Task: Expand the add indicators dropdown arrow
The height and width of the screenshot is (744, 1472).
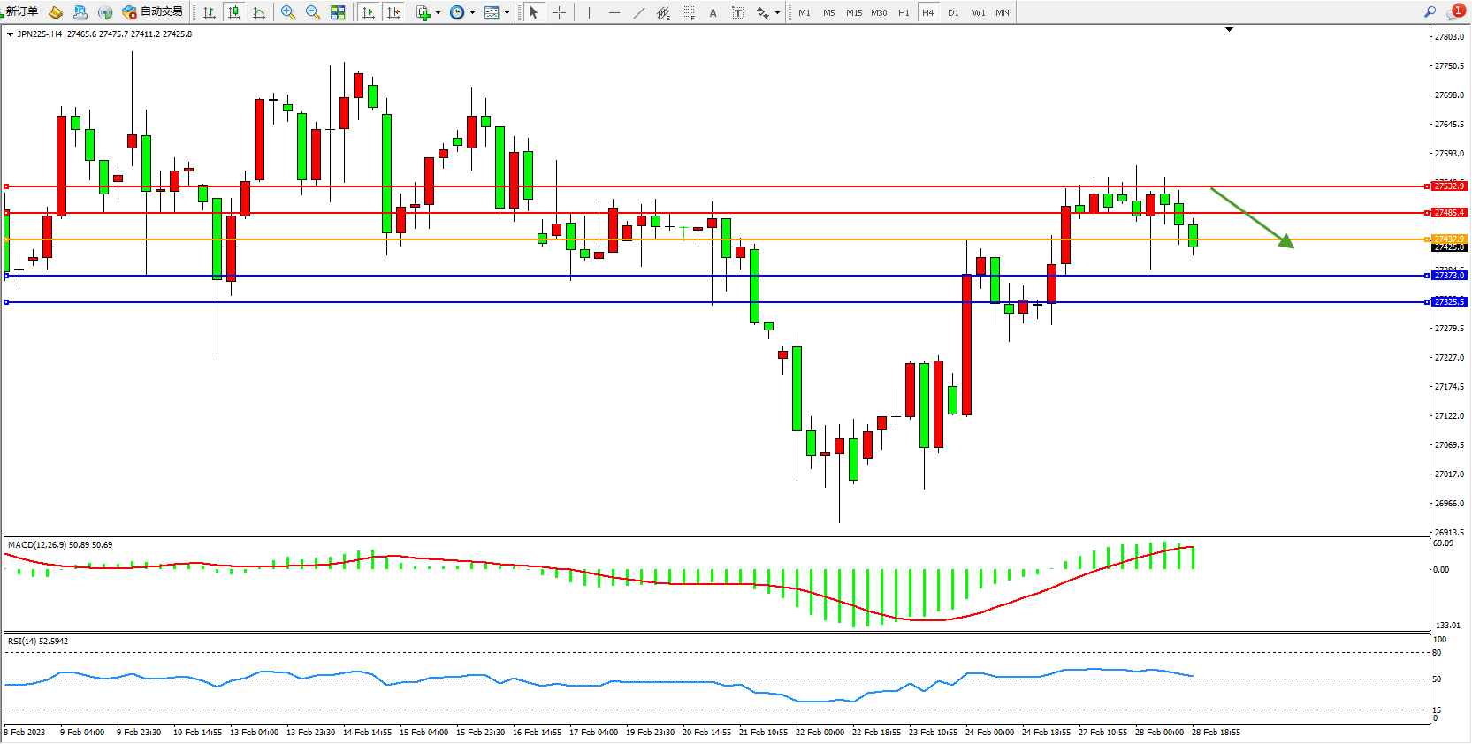Action: coord(438,12)
